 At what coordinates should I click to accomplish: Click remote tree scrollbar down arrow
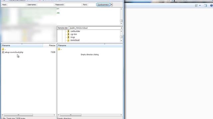pyautogui.click(x=121, y=41)
